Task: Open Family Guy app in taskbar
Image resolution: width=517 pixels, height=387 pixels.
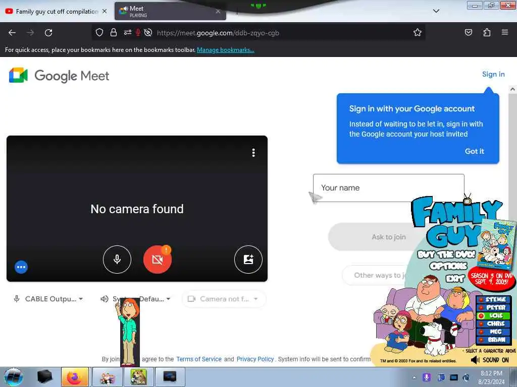Action: [x=107, y=377]
